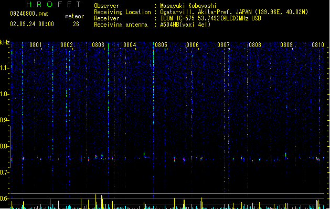Click the 0804 time marker

click(x=130, y=45)
